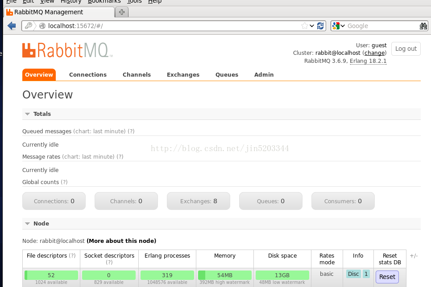
Task: Click the Erlang 18.2.1 version text
Action: point(368,61)
